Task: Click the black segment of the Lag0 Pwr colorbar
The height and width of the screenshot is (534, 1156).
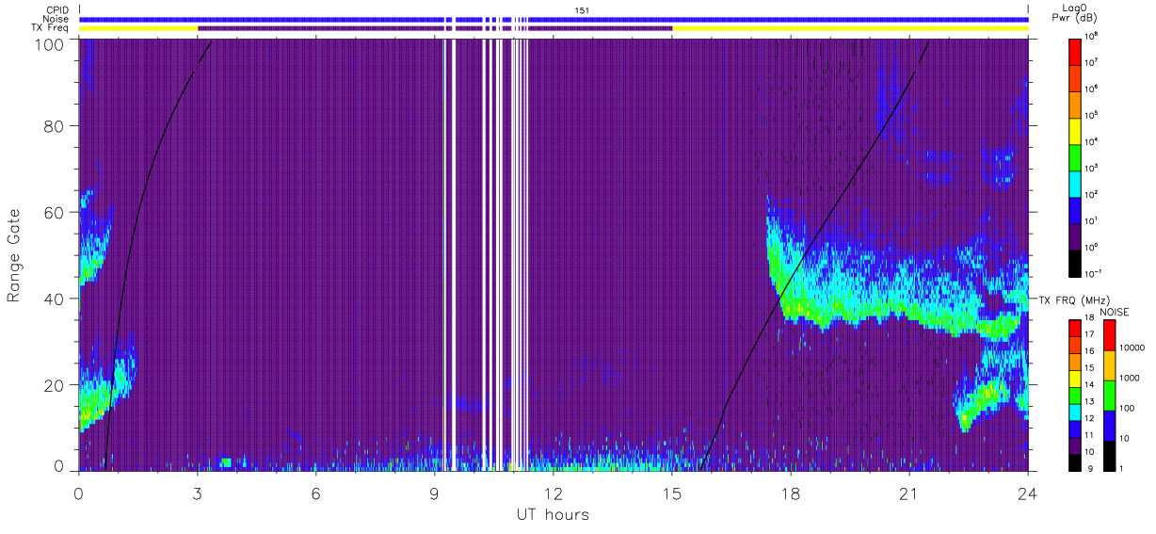Action: pyautogui.click(x=1076, y=262)
